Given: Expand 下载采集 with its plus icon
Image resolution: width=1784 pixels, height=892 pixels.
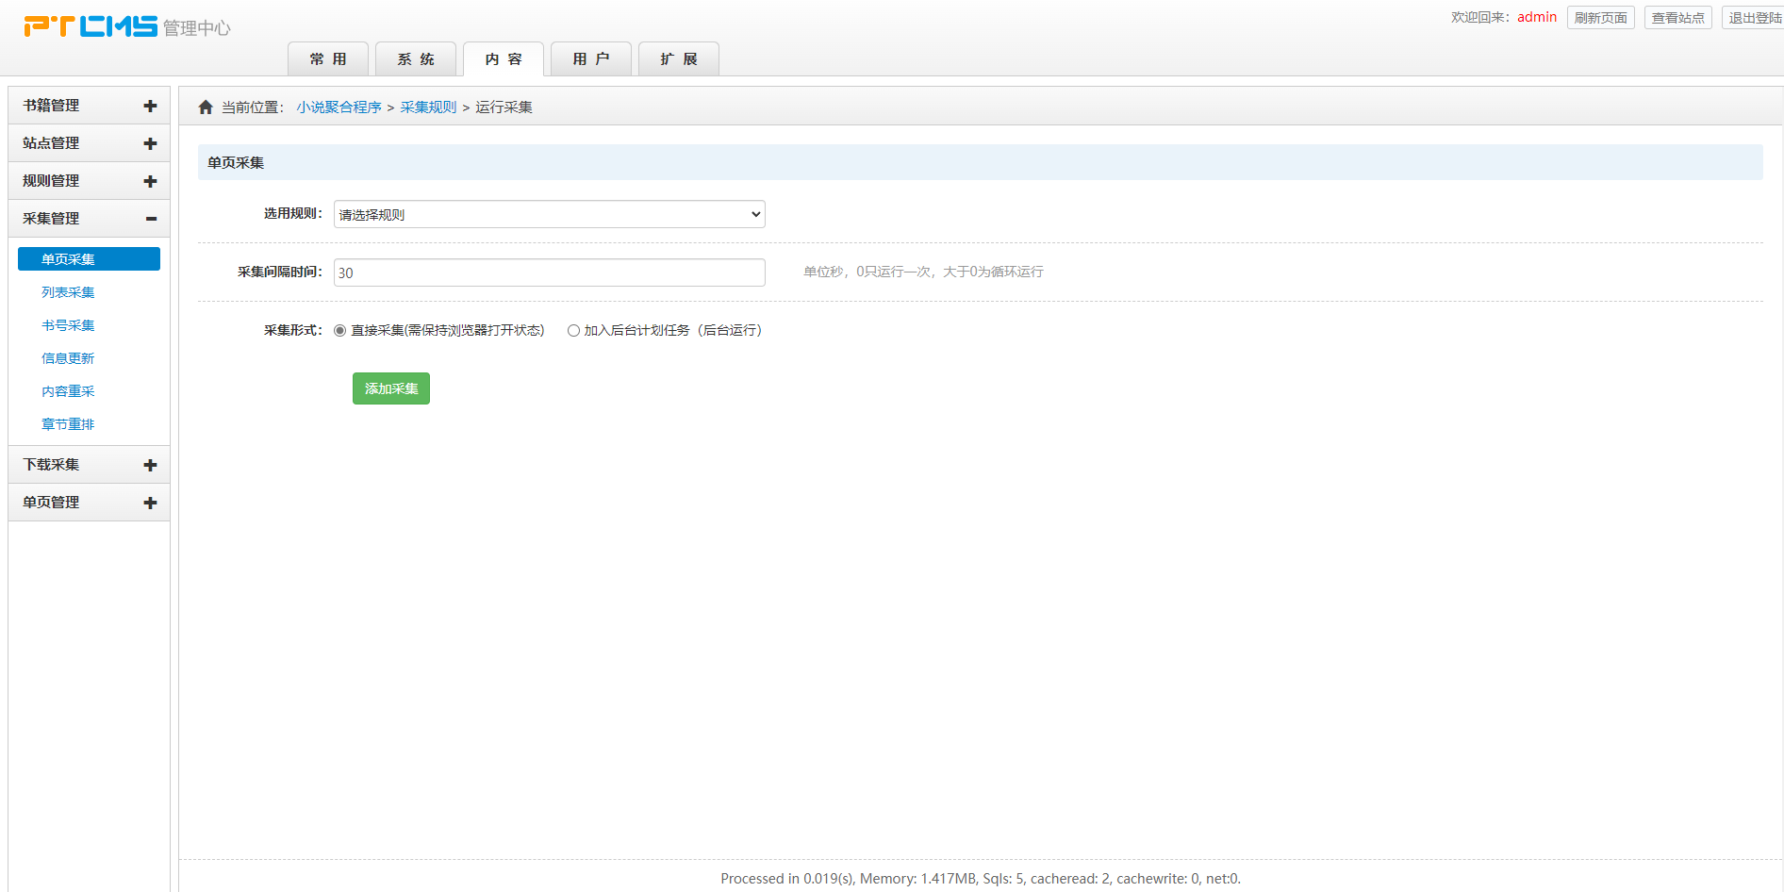Looking at the screenshot, I should tap(150, 465).
